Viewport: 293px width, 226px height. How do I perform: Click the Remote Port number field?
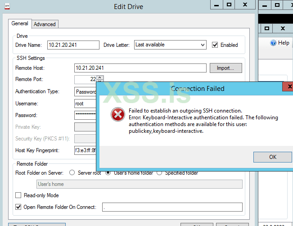pyautogui.click(x=86, y=79)
